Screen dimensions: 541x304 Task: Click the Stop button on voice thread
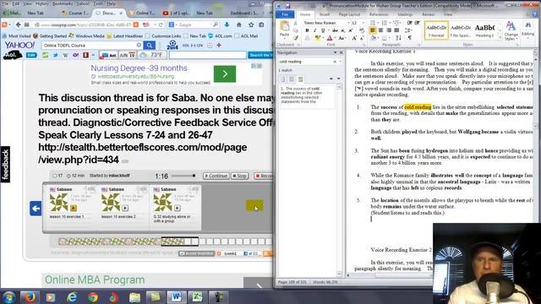pos(239,176)
